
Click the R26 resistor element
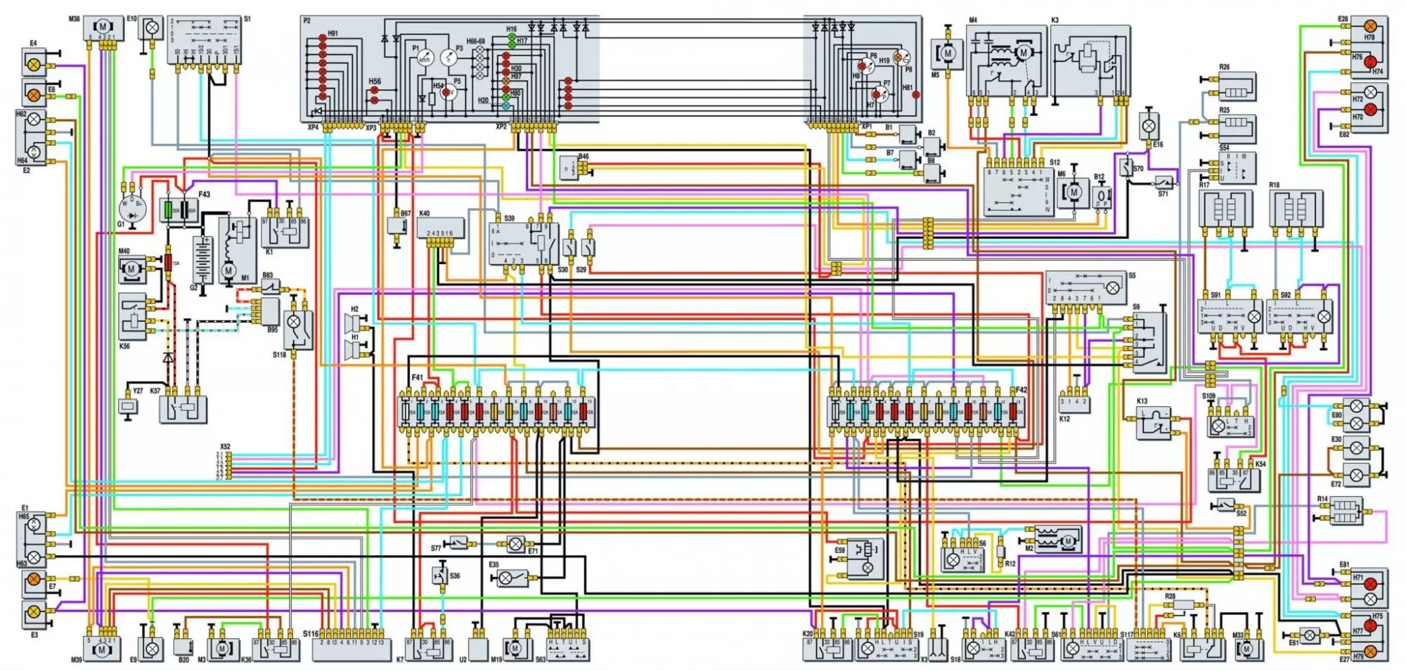pyautogui.click(x=1234, y=87)
